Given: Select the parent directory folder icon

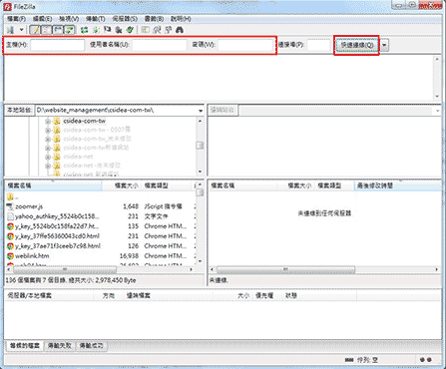Looking at the screenshot, I should coord(10,196).
